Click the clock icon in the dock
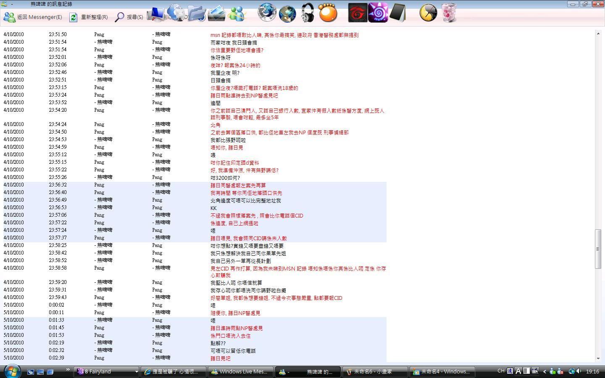Screen dimensions: 605x378 [428, 13]
